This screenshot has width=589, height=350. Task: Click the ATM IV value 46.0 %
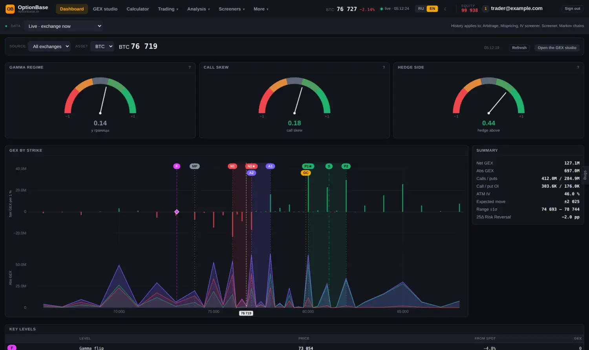(x=572, y=194)
